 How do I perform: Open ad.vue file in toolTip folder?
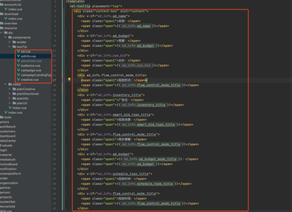pos(26,52)
